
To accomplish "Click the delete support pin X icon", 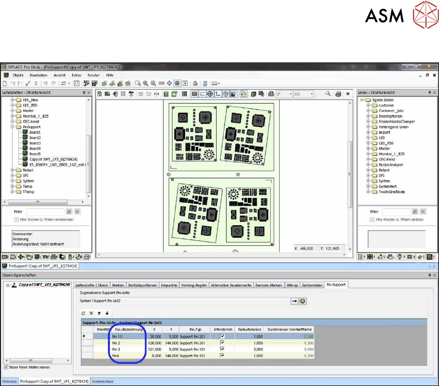I will pyautogui.click(x=91, y=313).
